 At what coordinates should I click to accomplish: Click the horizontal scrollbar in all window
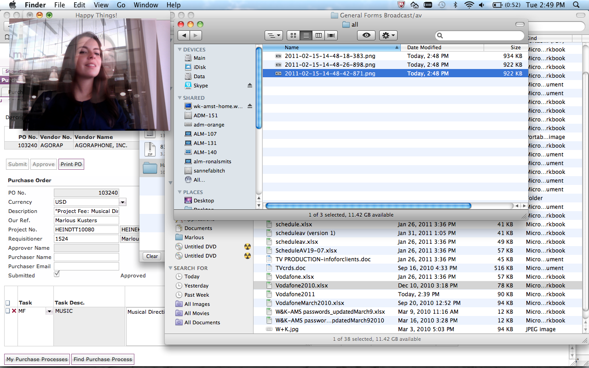[x=368, y=206]
